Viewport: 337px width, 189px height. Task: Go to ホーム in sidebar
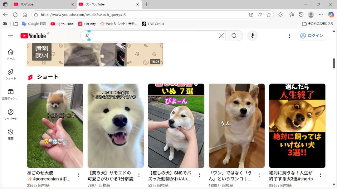(x=11, y=54)
